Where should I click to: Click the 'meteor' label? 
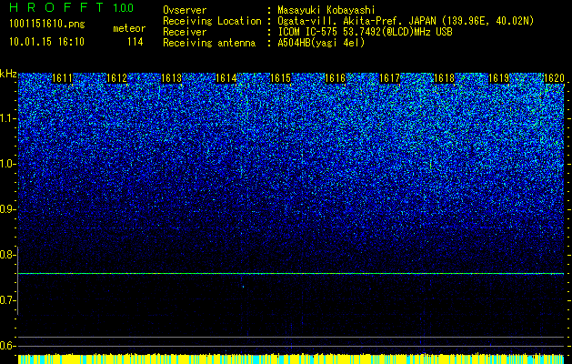129,28
